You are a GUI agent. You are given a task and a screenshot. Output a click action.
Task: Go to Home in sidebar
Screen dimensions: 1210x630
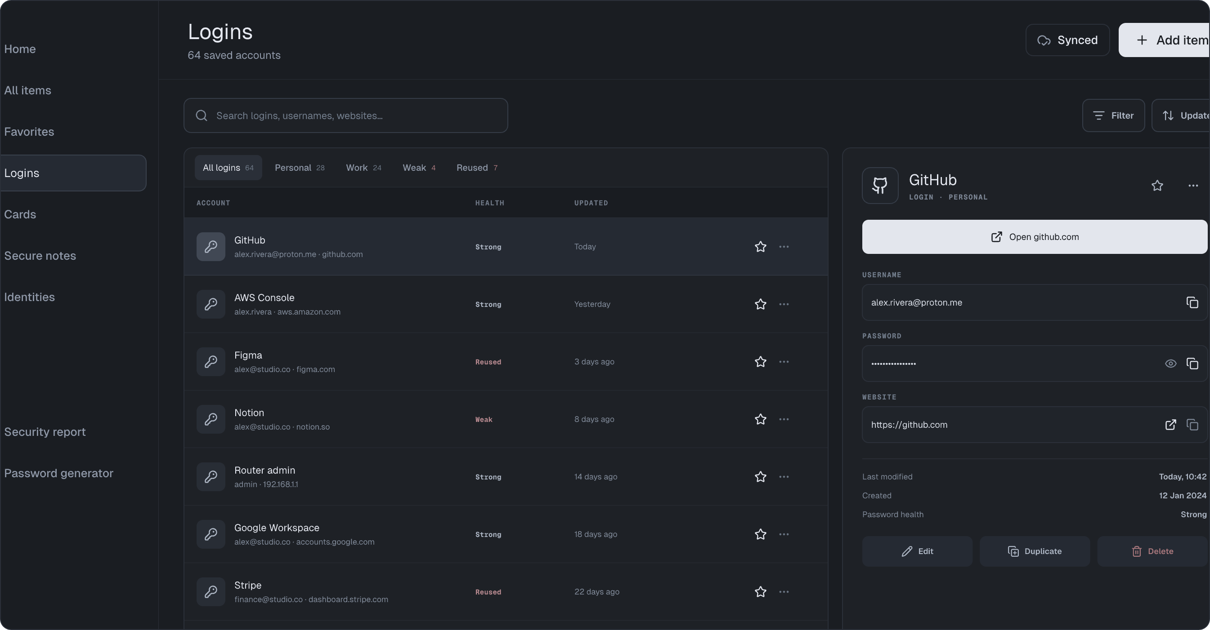coord(20,49)
